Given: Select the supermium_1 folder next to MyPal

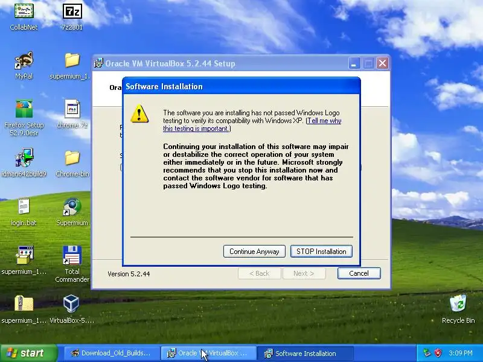Looking at the screenshot, I should [x=72, y=60].
